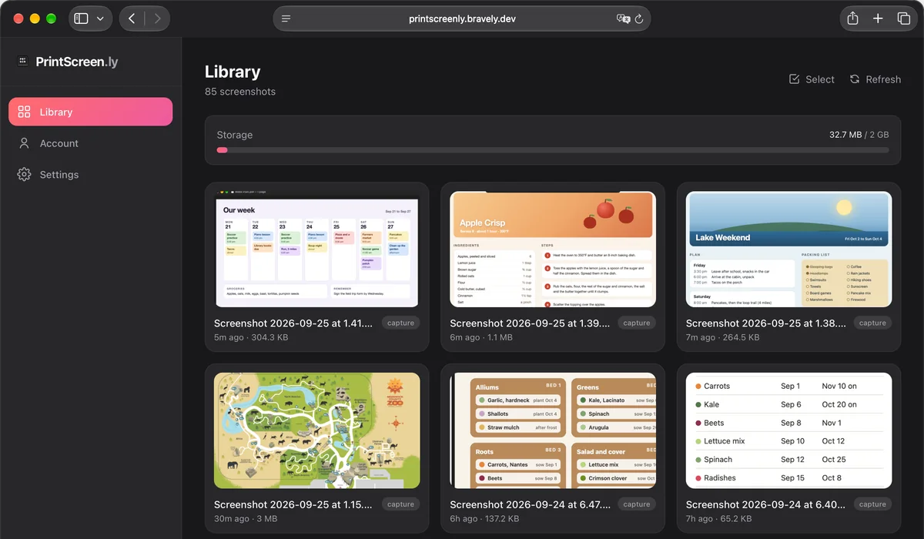The width and height of the screenshot is (924, 539).
Task: Click the Refresh circular arrows icon
Action: (x=855, y=79)
